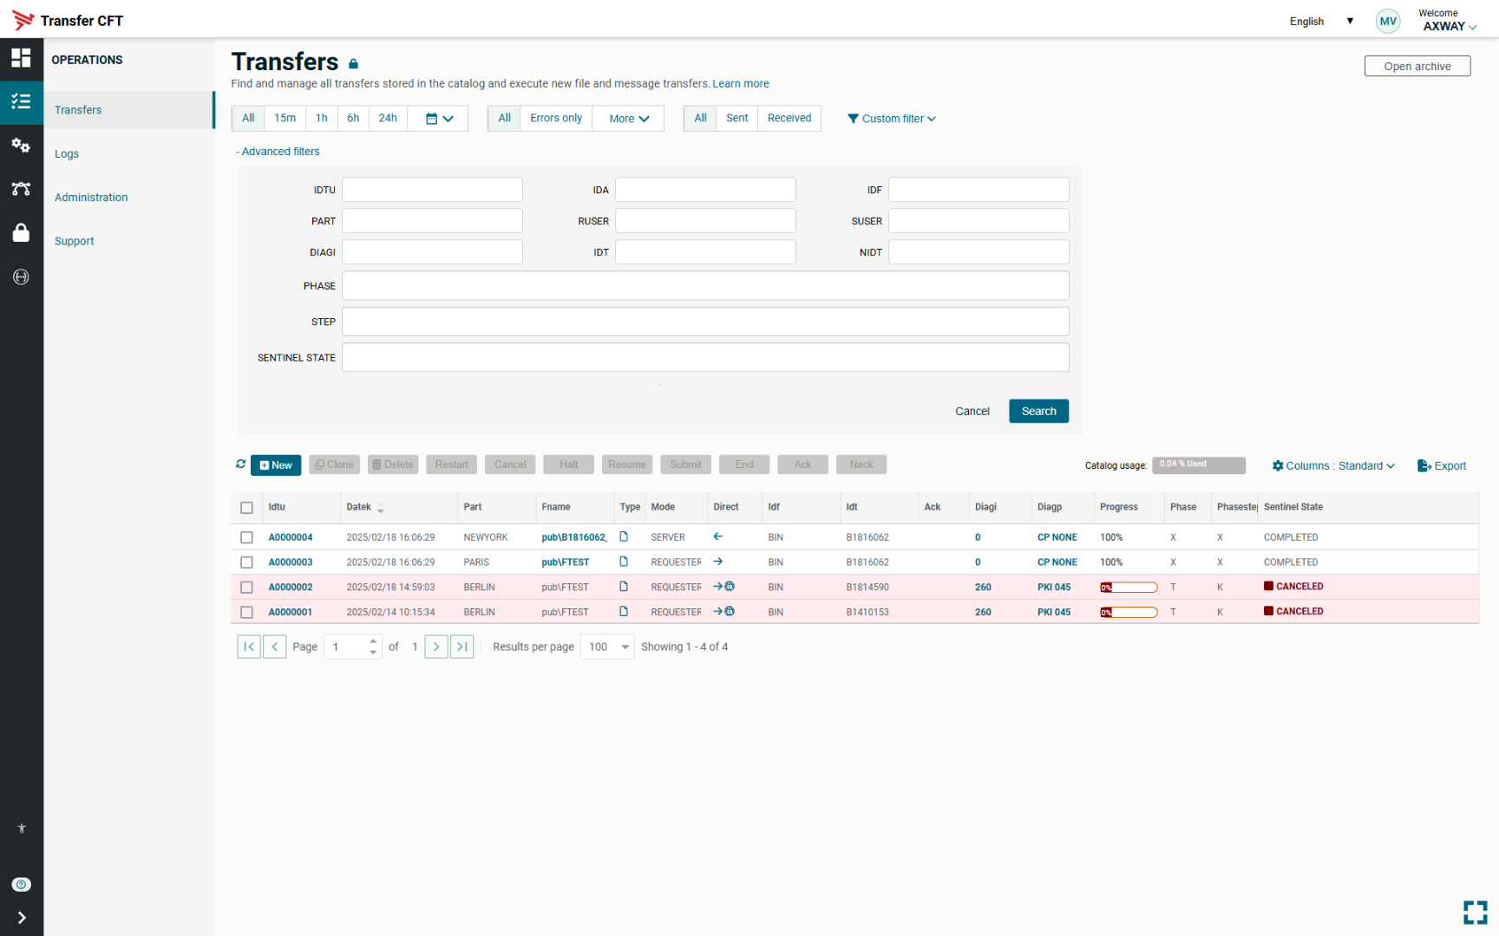1499x936 pixels.
Task: Open the Custom filter dropdown
Action: click(892, 119)
